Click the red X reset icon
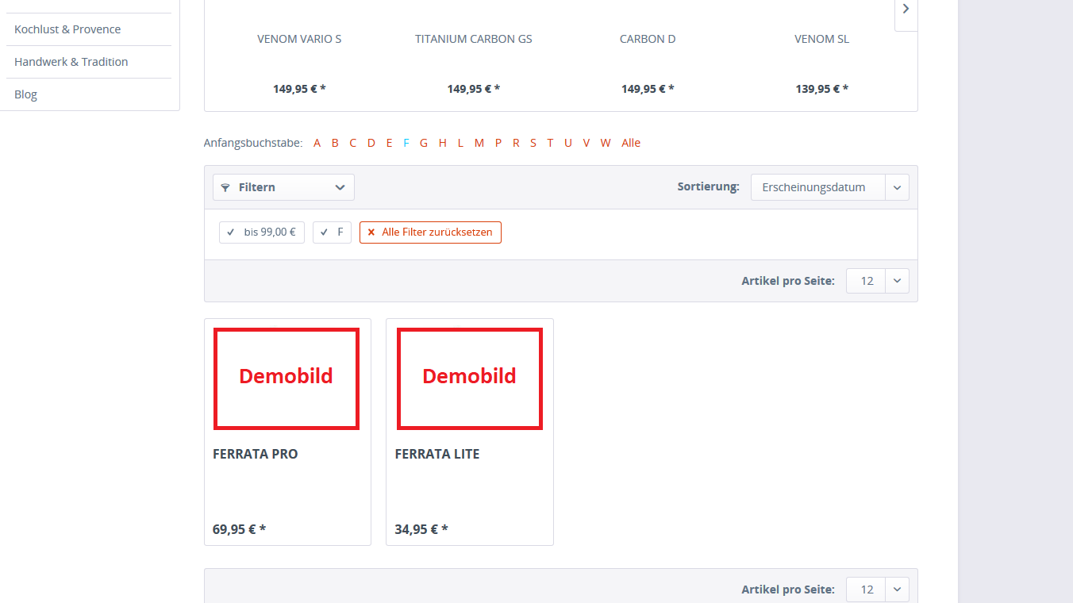The width and height of the screenshot is (1073, 603). point(371,232)
